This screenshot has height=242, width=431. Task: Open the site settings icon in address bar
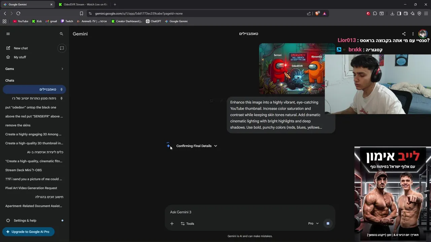[90, 13]
